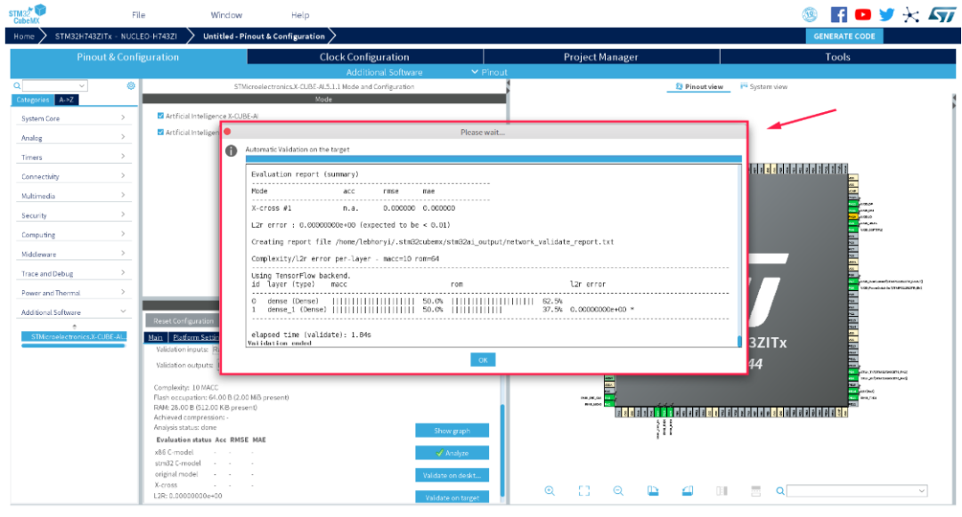The image size is (962, 517).
Task: Expand the Connectivity category
Action: [72, 176]
